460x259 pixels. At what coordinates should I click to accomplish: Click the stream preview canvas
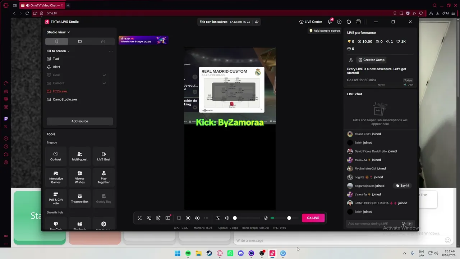point(230,128)
